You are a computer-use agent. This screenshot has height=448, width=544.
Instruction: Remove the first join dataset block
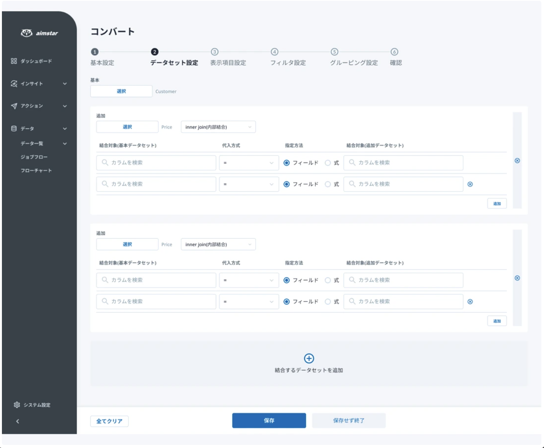517,161
